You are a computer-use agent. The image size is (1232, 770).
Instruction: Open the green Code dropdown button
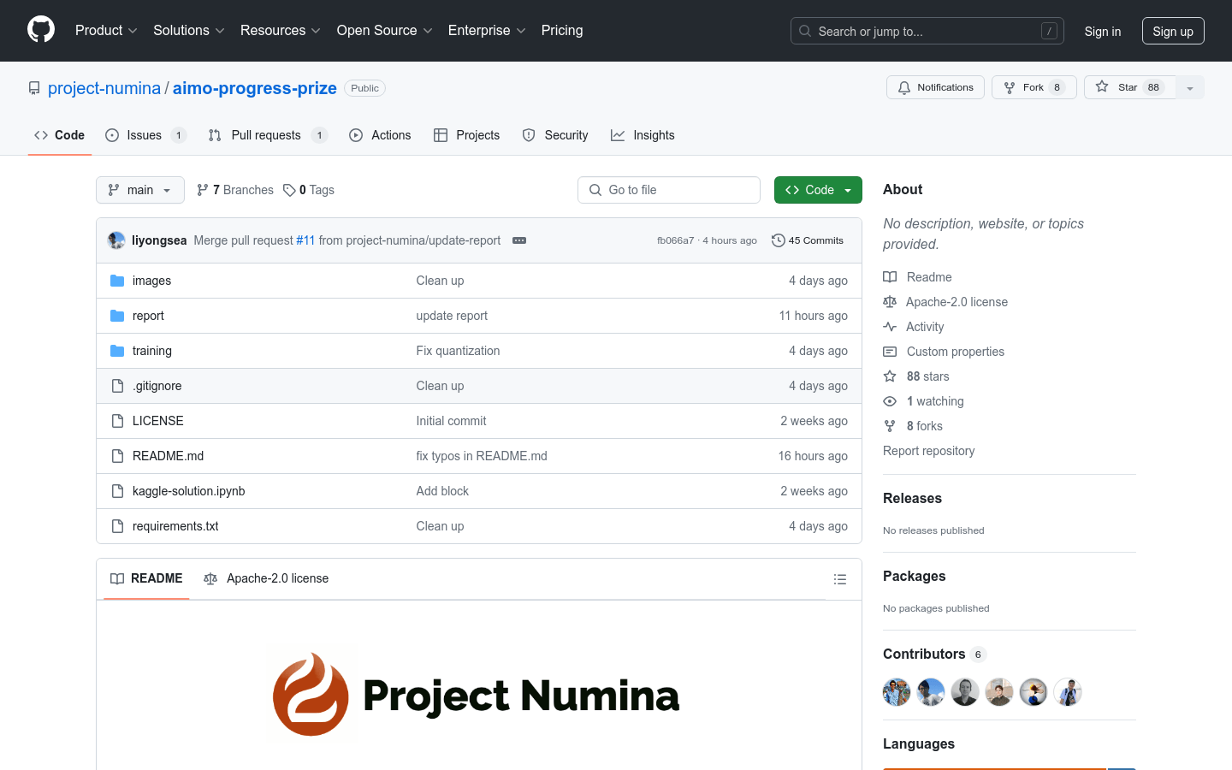tap(818, 190)
